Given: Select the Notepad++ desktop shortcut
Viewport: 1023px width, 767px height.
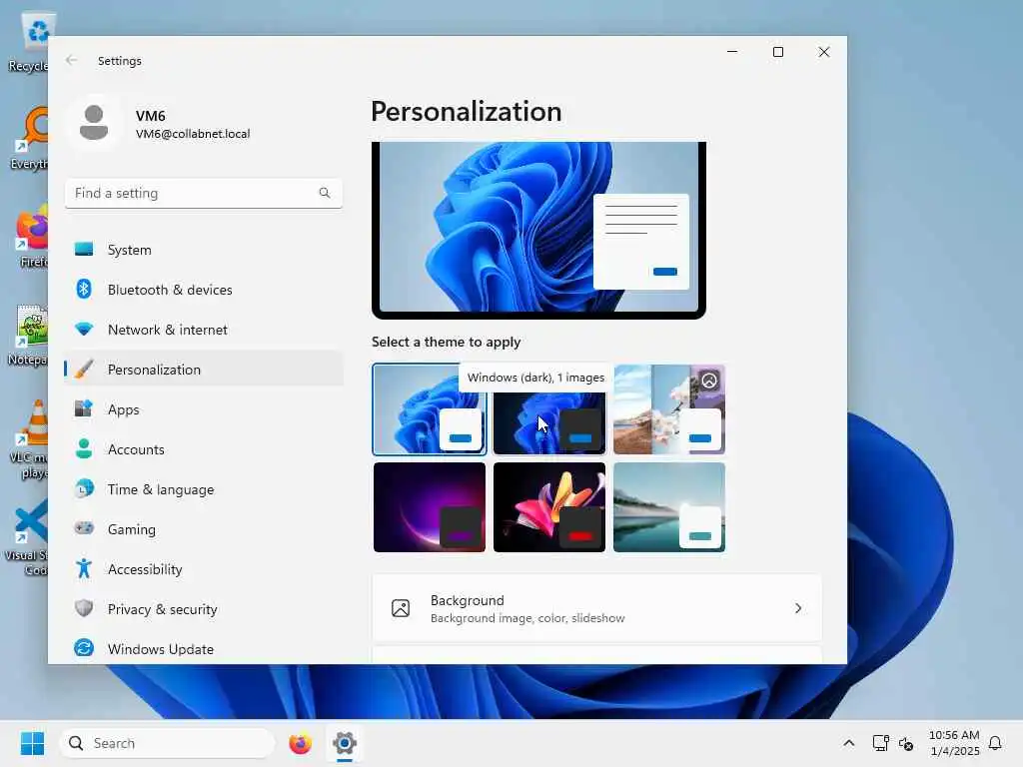Looking at the screenshot, I should [x=29, y=336].
